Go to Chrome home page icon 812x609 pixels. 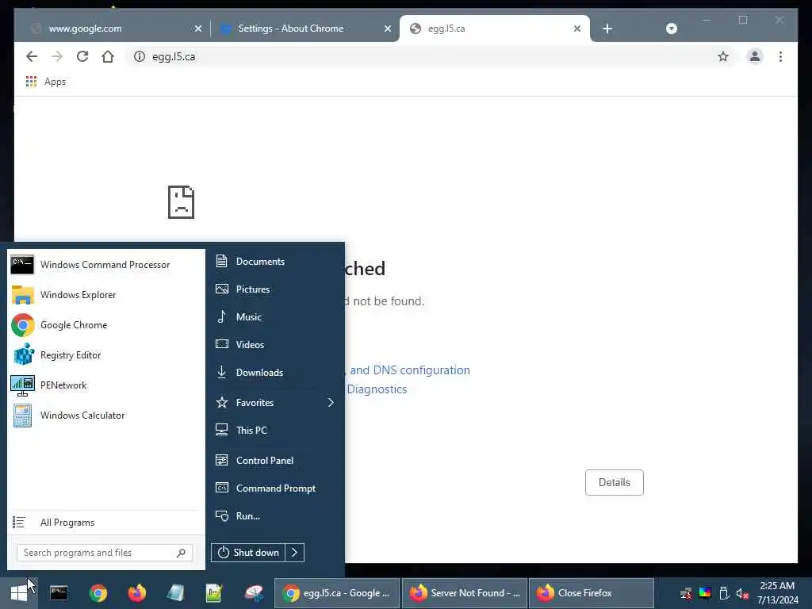[108, 56]
